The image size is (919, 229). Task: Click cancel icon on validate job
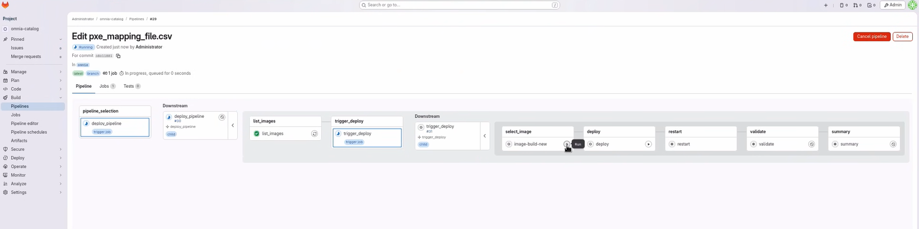[x=812, y=144]
